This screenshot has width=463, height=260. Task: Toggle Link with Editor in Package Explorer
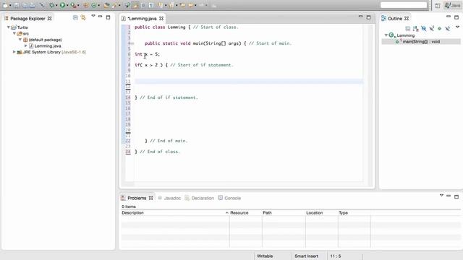(83, 18)
